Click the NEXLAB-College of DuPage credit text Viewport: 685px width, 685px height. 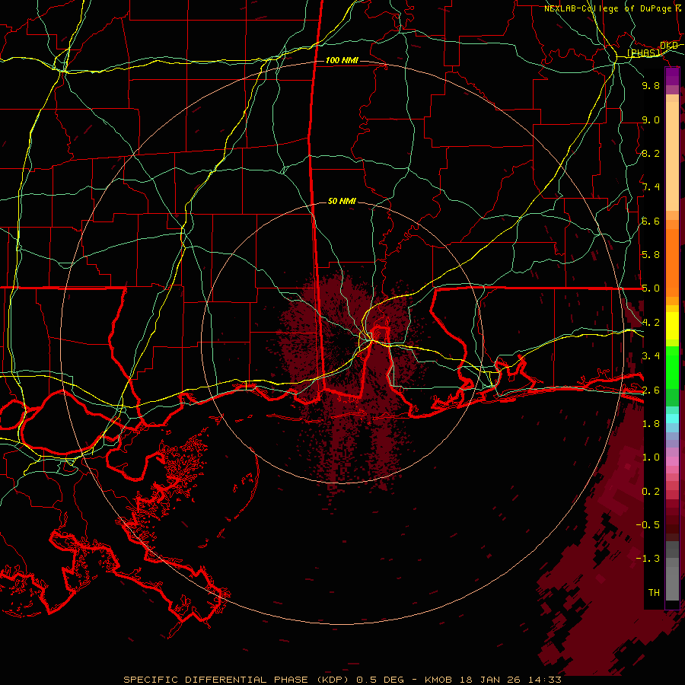pyautogui.click(x=607, y=8)
